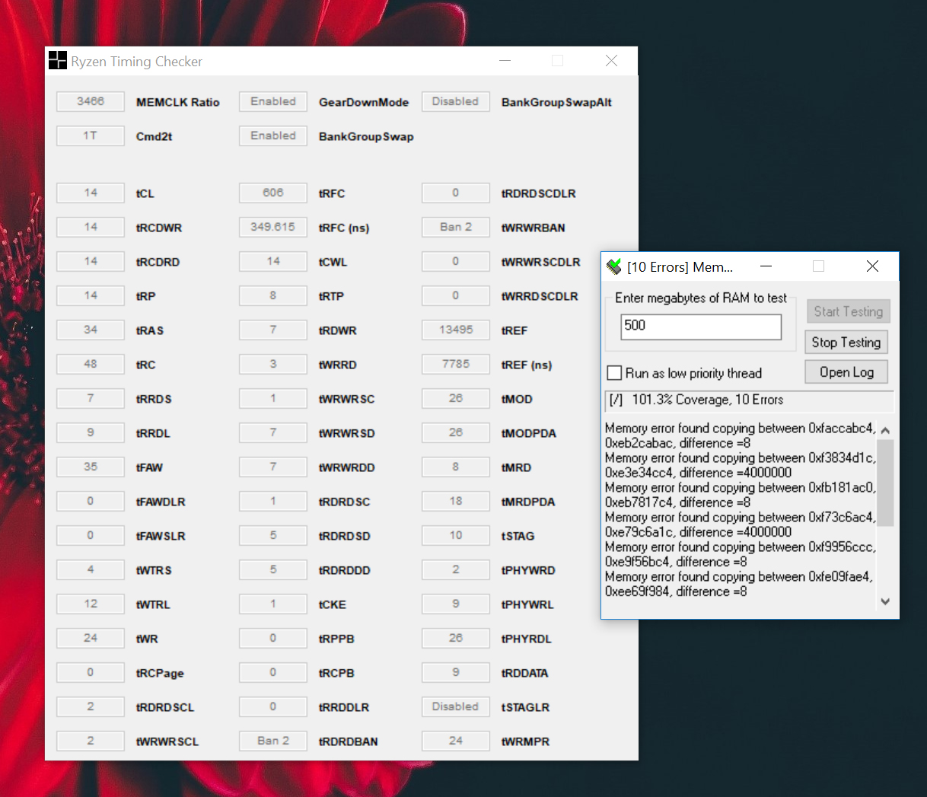Close the MemTest window
Viewport: 927px width, 797px height.
(872, 266)
